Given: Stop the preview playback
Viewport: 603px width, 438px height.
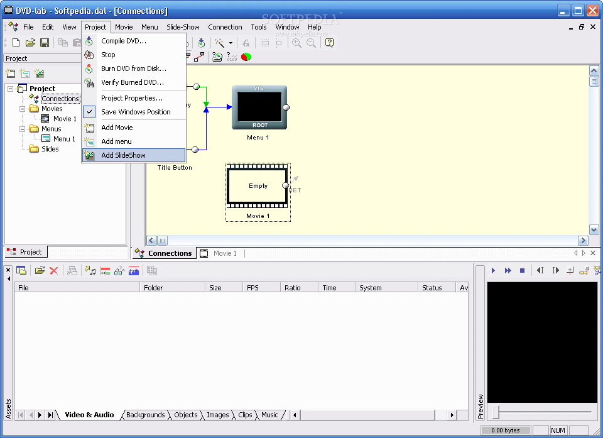Looking at the screenshot, I should pyautogui.click(x=522, y=271).
